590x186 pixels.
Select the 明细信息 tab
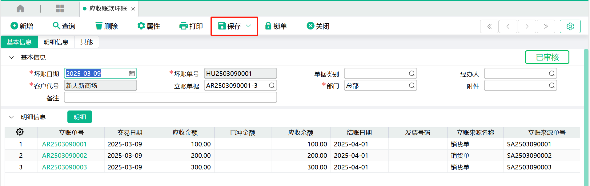[x=56, y=42]
